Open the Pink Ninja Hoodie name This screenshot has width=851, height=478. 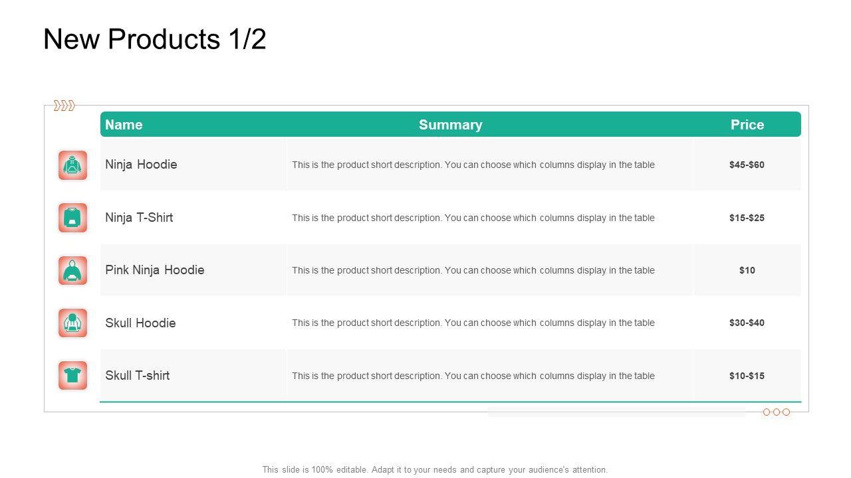154,270
